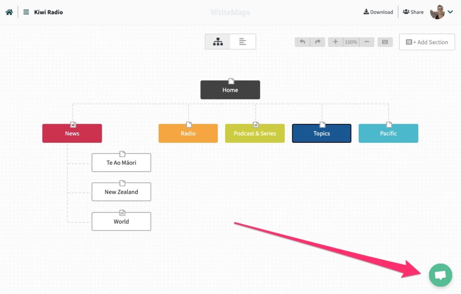This screenshot has height=294, width=461.
Task: Zoom in with the plus icon
Action: 335,42
